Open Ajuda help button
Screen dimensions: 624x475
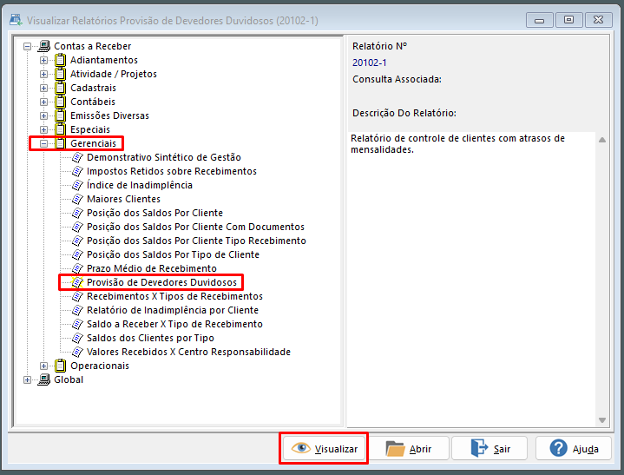(x=574, y=449)
